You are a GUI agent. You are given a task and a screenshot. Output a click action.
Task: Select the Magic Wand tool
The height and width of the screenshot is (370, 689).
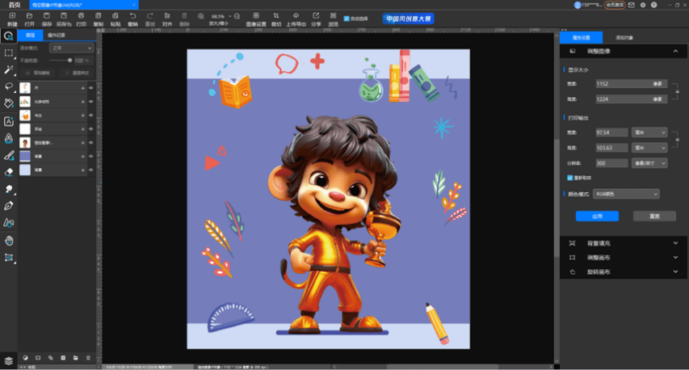tap(9, 69)
